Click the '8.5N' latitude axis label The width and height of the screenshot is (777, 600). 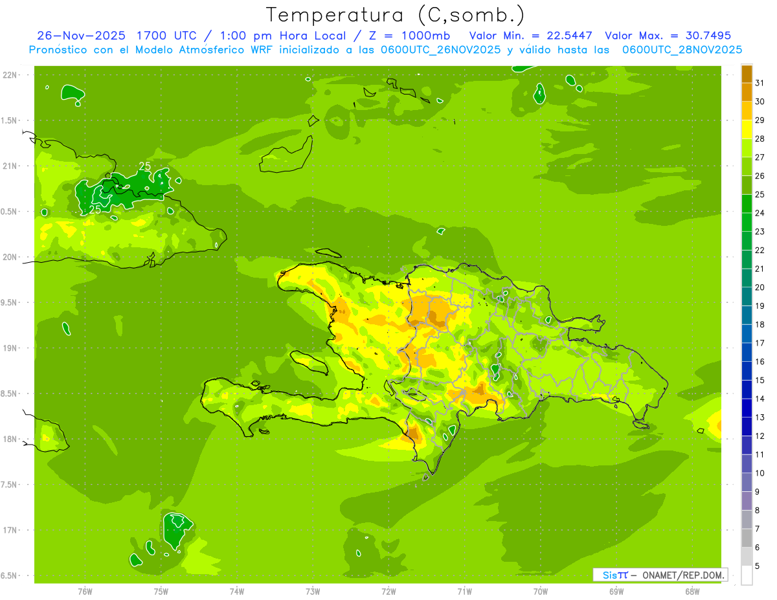[x=10, y=394]
